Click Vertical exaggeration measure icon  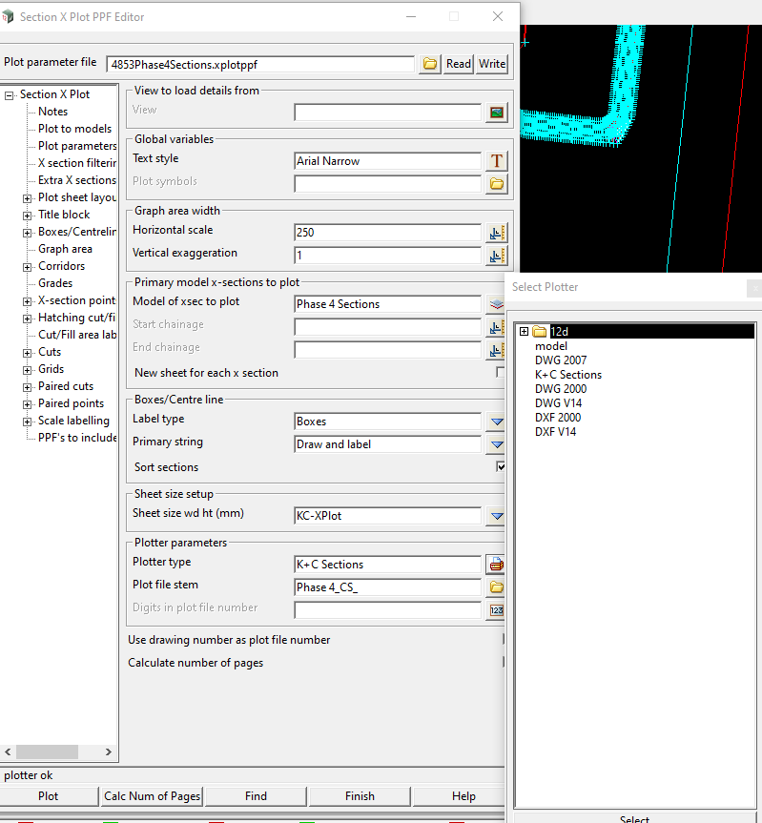(496, 256)
